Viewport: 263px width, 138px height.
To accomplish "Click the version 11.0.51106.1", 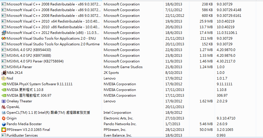I will point(227,33).
